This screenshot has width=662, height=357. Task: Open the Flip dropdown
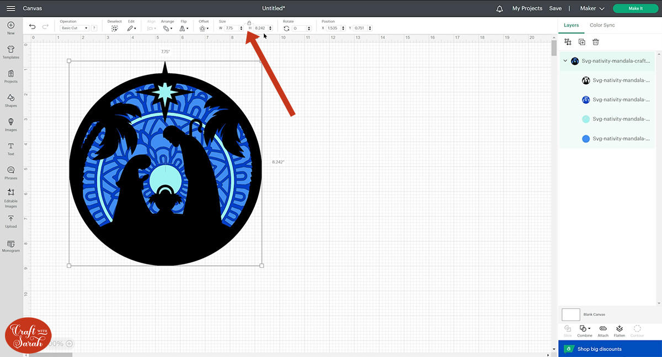pyautogui.click(x=184, y=28)
